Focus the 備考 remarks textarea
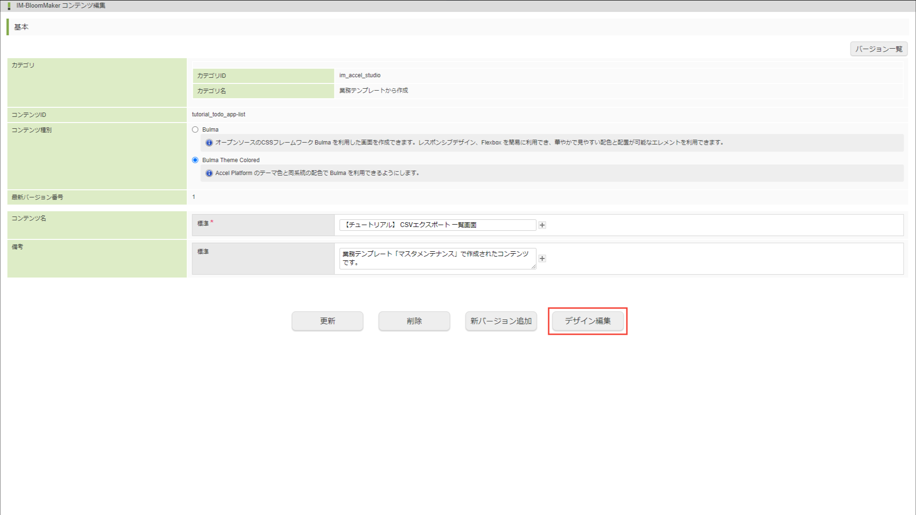The image size is (916, 515). point(437,258)
